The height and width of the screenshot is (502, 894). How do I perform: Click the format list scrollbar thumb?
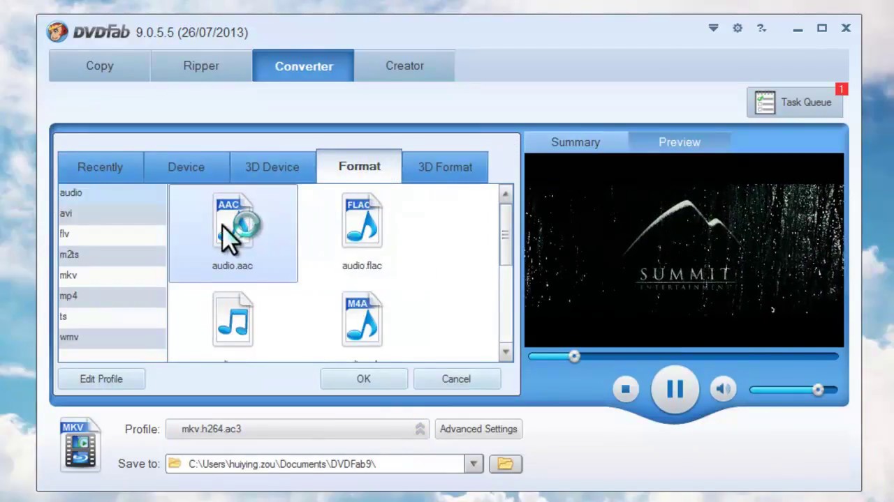point(506,235)
